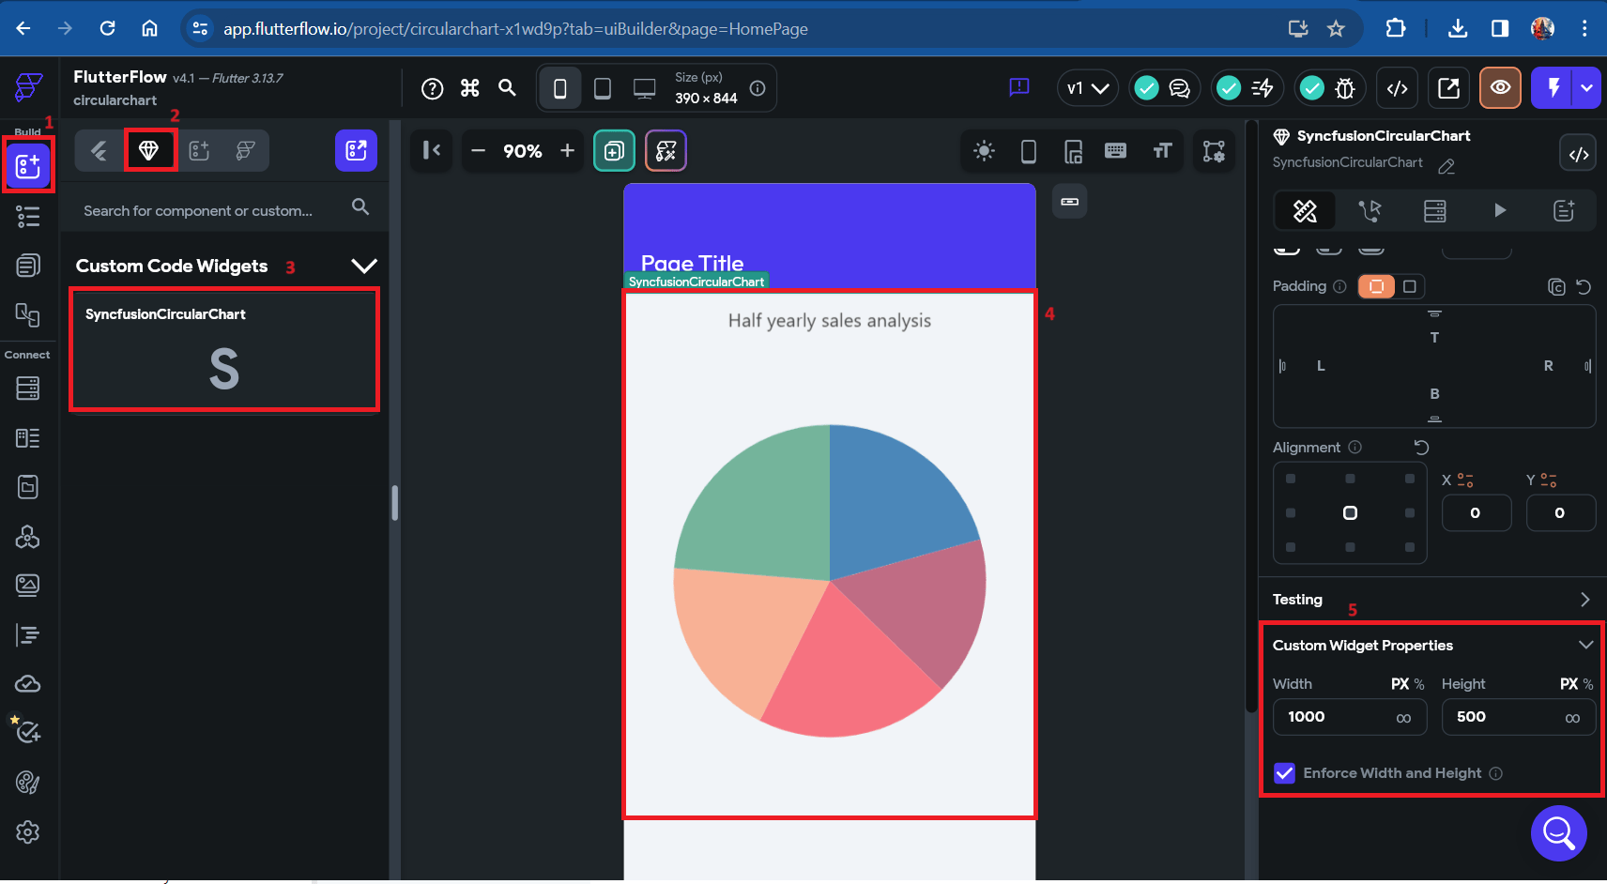
Task: Collapse the left panel from canvas toolbar
Action: pyautogui.click(x=432, y=150)
